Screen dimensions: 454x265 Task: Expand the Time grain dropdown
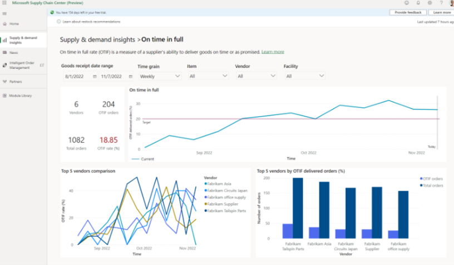(159, 76)
